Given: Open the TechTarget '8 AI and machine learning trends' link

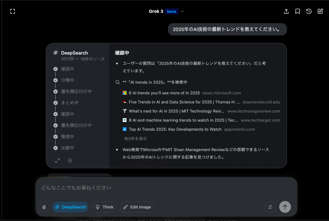Looking at the screenshot, I should 183,120.
